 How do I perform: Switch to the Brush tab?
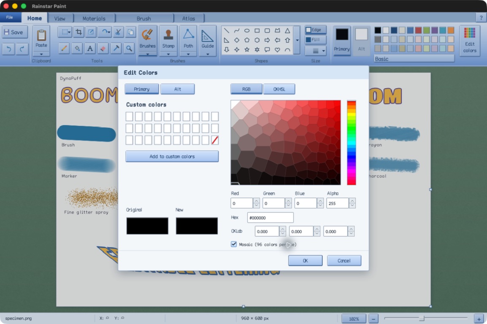144,19
